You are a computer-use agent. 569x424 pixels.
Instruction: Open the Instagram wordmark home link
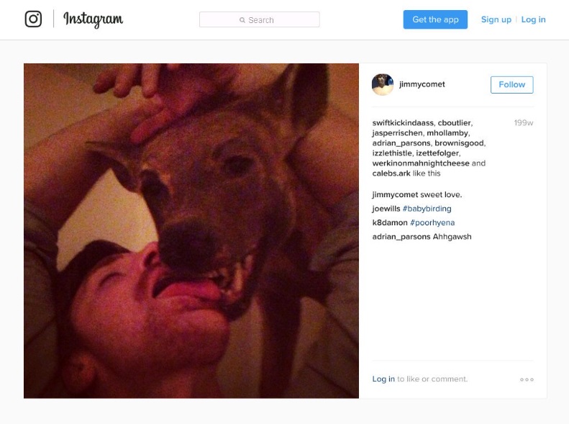click(x=94, y=19)
